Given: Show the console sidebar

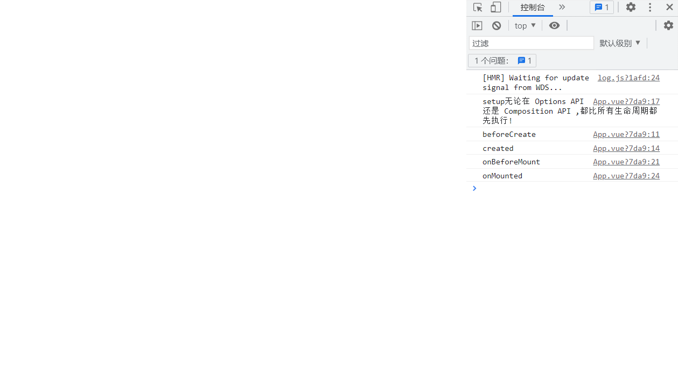Looking at the screenshot, I should (477, 26).
